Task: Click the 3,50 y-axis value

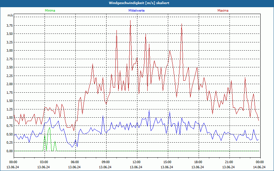Action: pyautogui.click(x=10, y=34)
